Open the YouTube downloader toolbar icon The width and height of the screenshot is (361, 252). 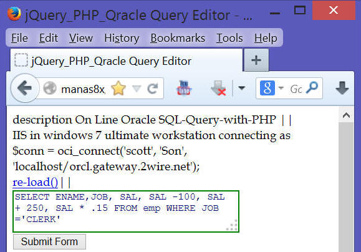point(183,88)
